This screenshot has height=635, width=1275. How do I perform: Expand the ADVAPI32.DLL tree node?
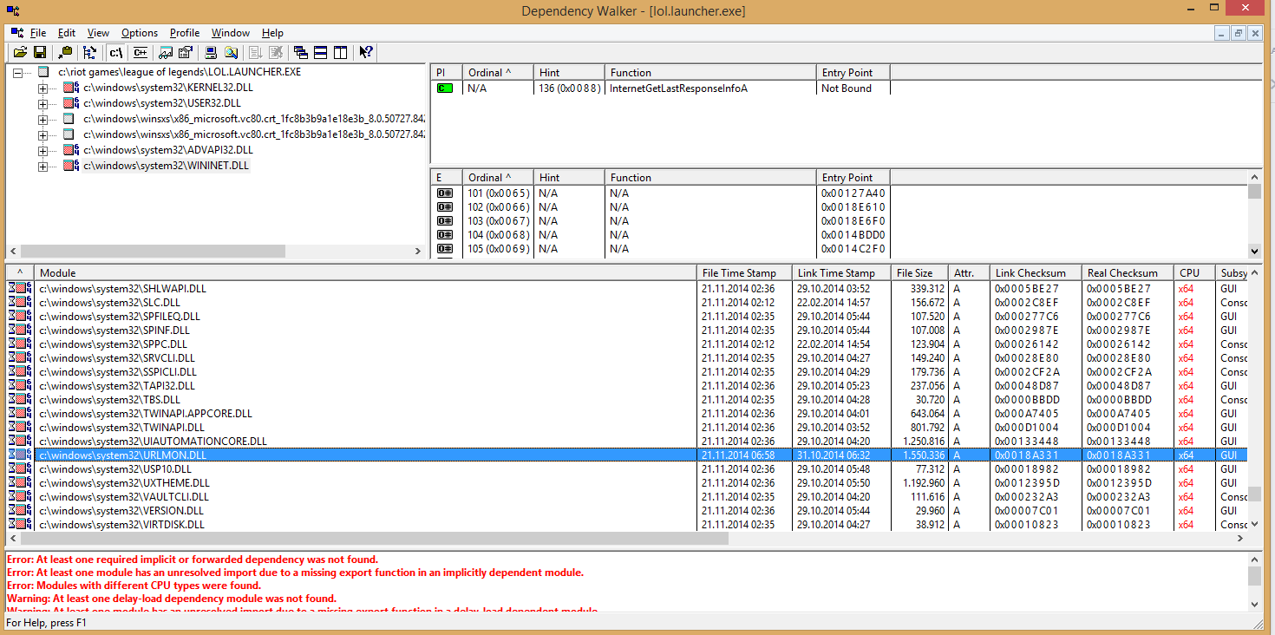pos(43,151)
